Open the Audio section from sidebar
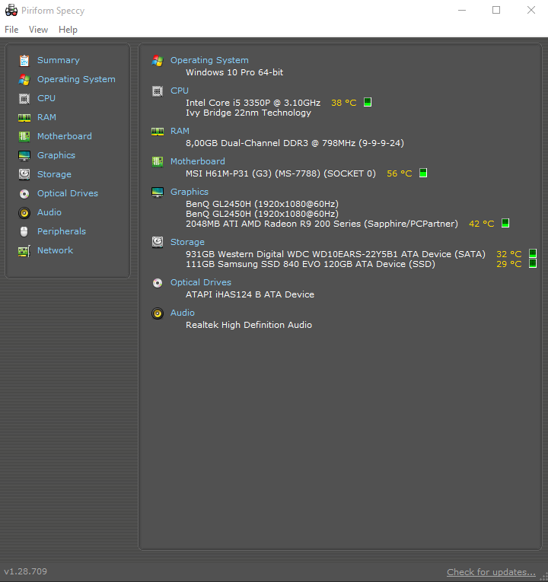The image size is (548, 582). pos(49,212)
